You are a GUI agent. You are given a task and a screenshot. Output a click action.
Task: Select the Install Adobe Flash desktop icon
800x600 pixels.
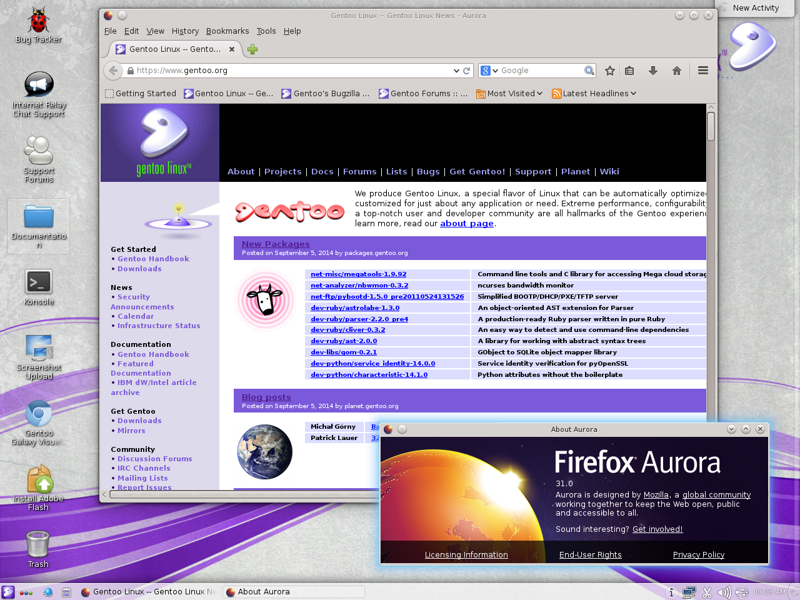click(39, 488)
